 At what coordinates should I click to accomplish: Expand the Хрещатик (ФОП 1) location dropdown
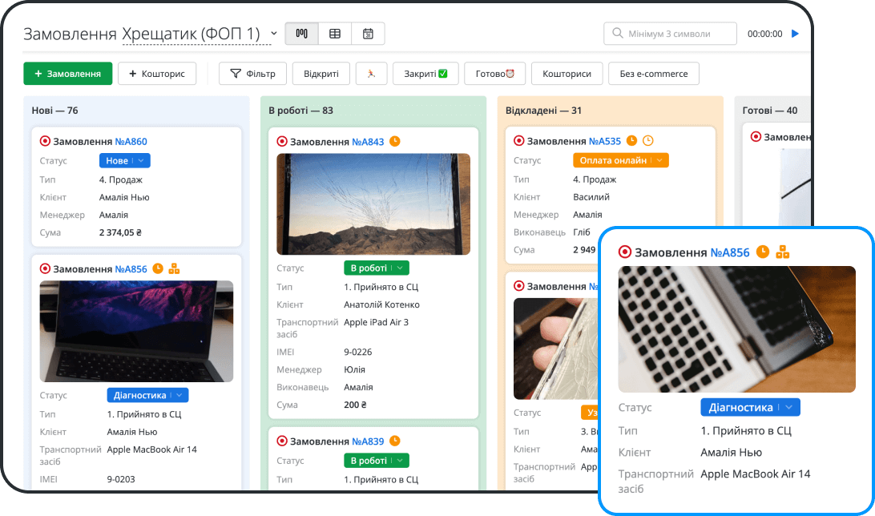(273, 34)
